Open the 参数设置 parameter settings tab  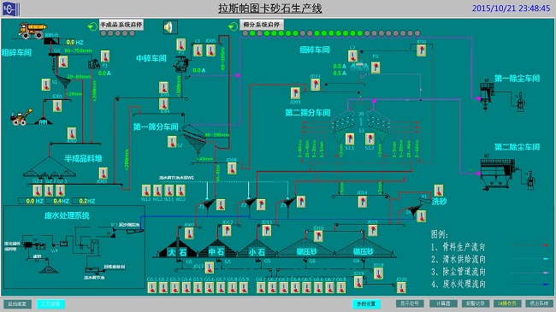point(366,303)
